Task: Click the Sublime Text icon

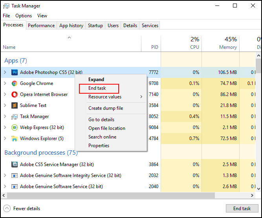Action: (15, 105)
